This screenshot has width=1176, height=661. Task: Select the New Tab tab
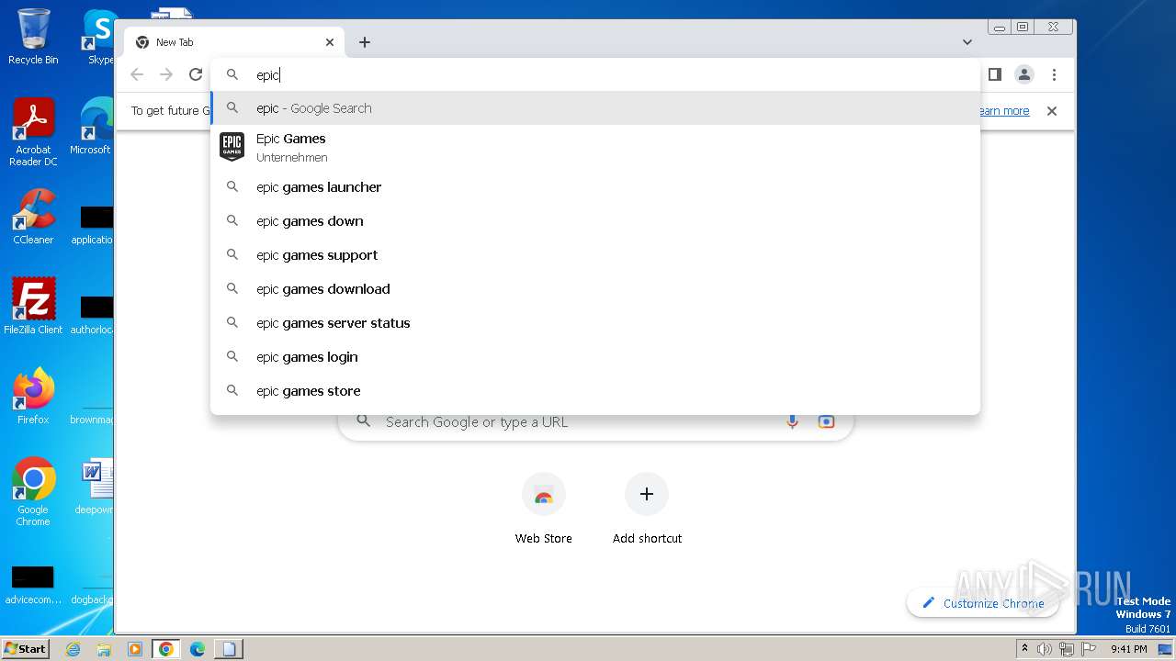[x=234, y=42]
